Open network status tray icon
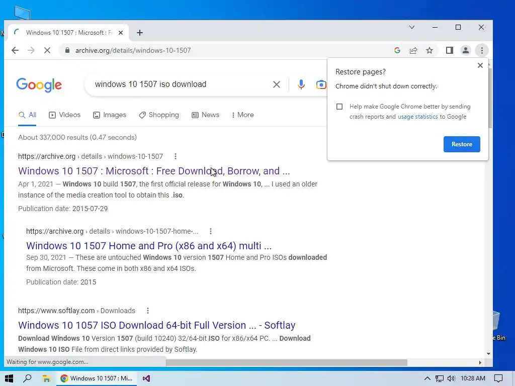The width and height of the screenshot is (515, 386). (x=439, y=378)
